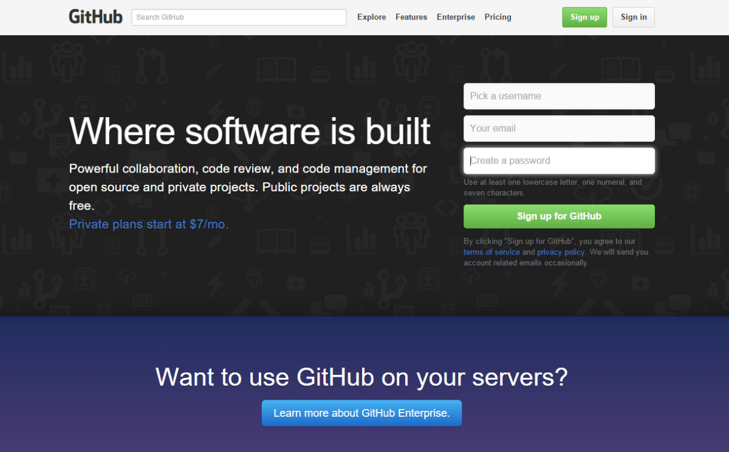
Task: Click Learn more about GitHub Enterprise
Action: pyautogui.click(x=361, y=413)
